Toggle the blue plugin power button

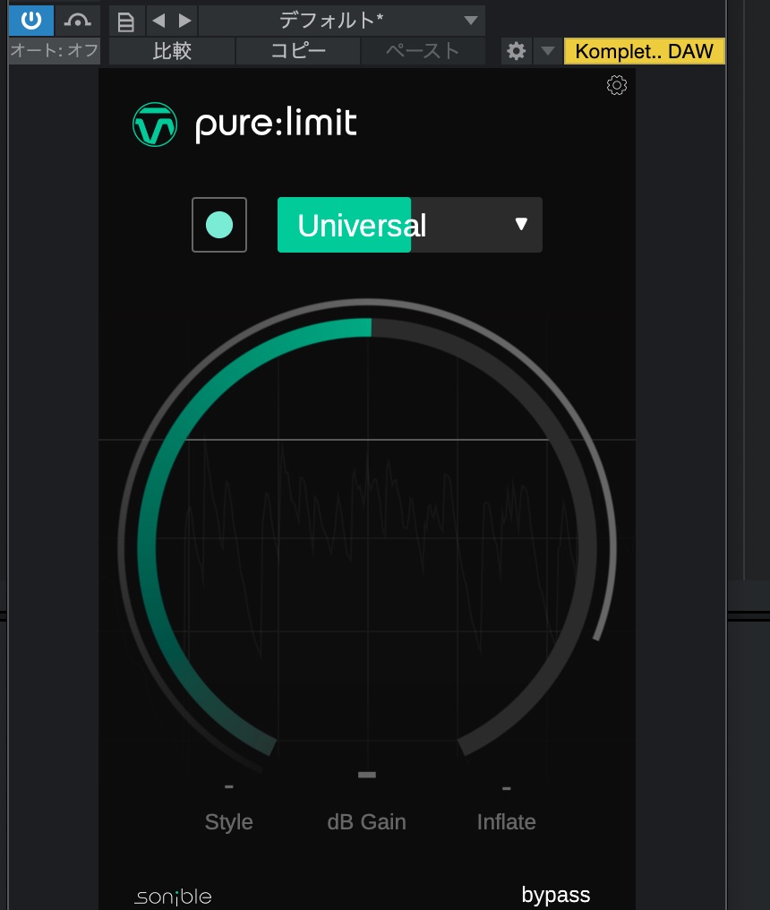pyautogui.click(x=30, y=20)
